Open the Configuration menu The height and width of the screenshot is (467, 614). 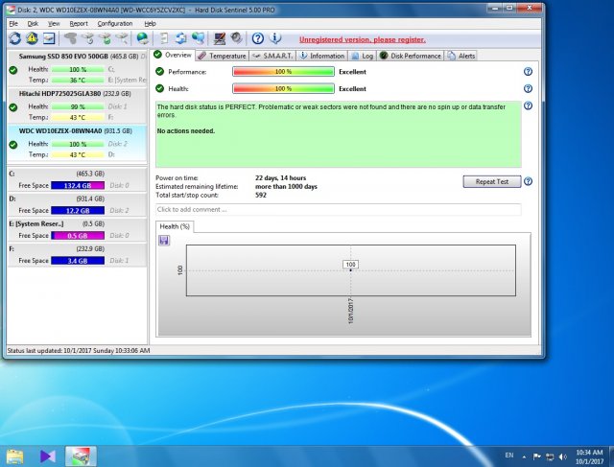click(115, 23)
